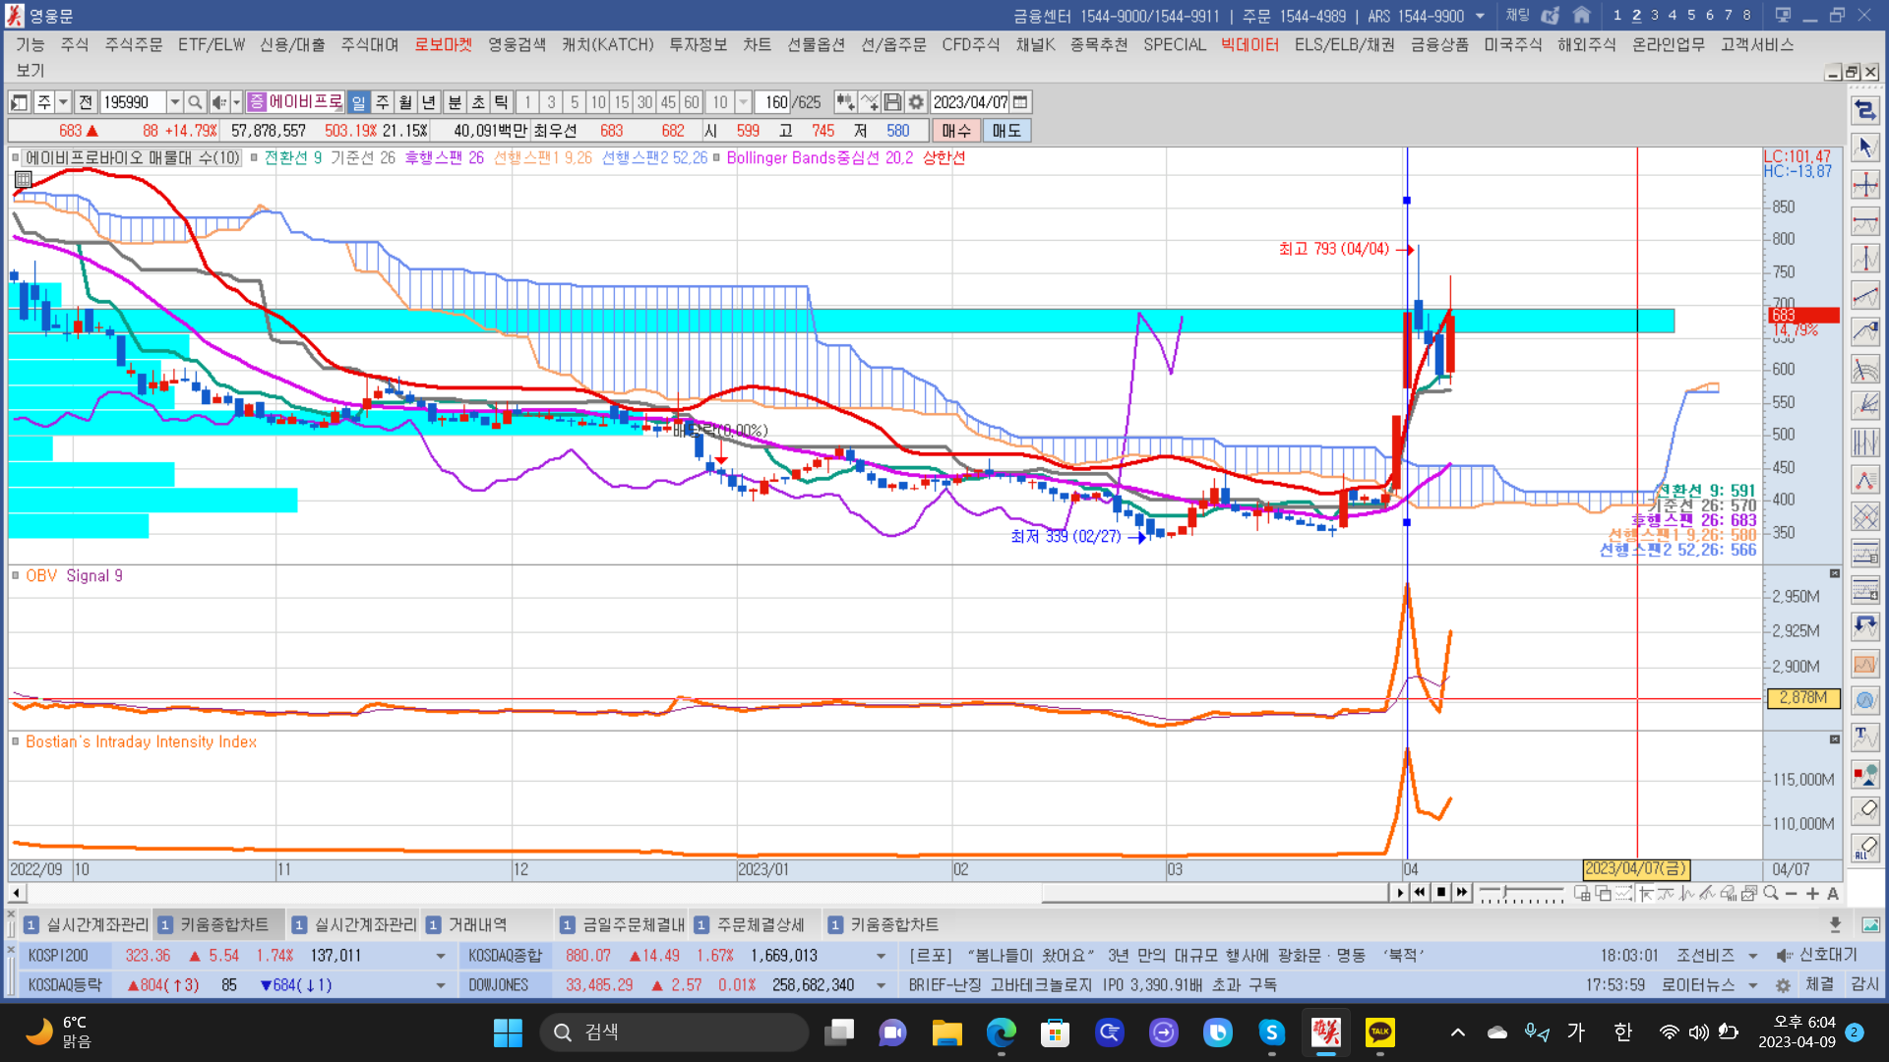Open the date calendar picker icon
1889x1062 pixels.
pyautogui.click(x=1020, y=102)
